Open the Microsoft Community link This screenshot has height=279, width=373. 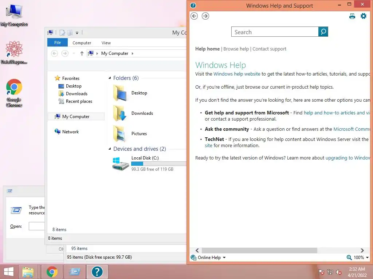(x=352, y=129)
